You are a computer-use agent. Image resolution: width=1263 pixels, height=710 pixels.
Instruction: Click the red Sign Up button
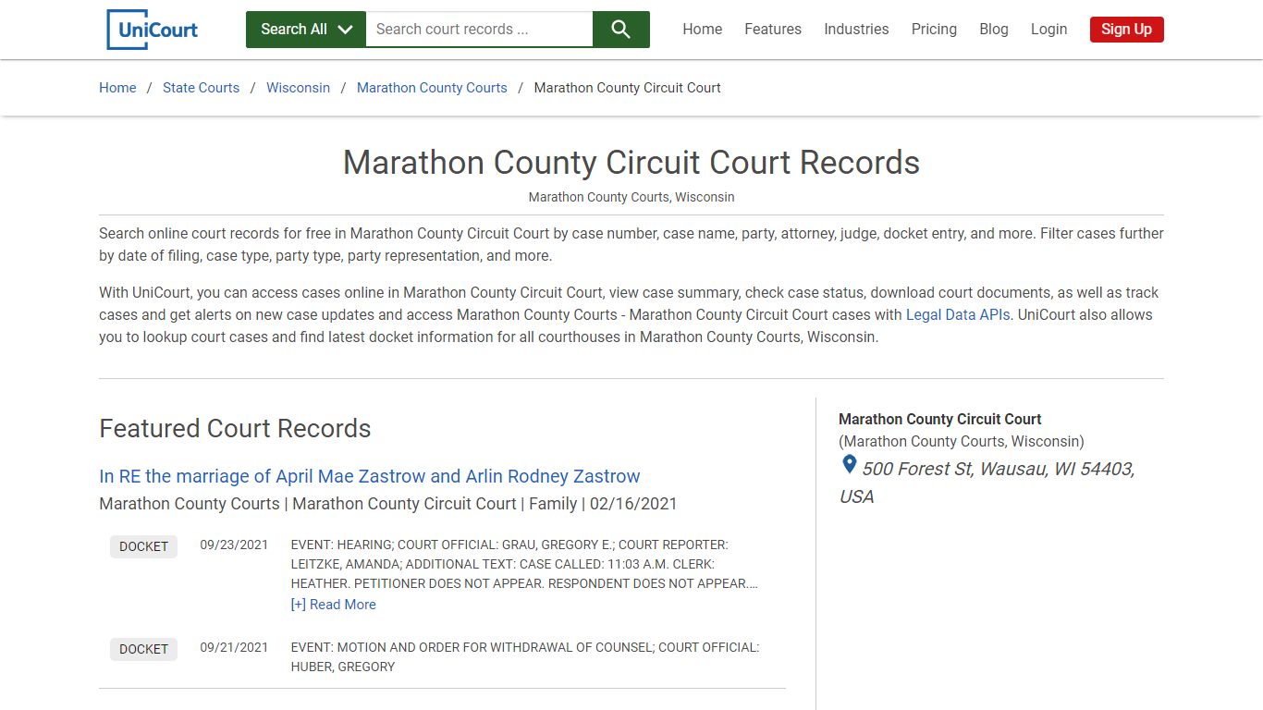tap(1126, 30)
